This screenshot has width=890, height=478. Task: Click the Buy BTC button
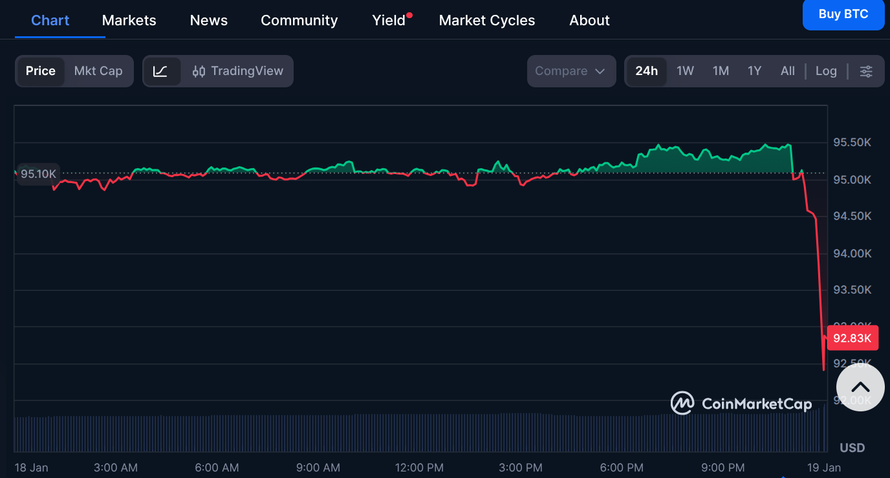click(843, 14)
